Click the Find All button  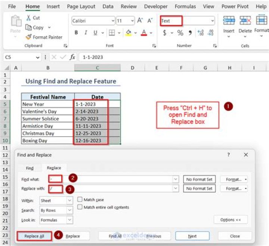(115, 236)
